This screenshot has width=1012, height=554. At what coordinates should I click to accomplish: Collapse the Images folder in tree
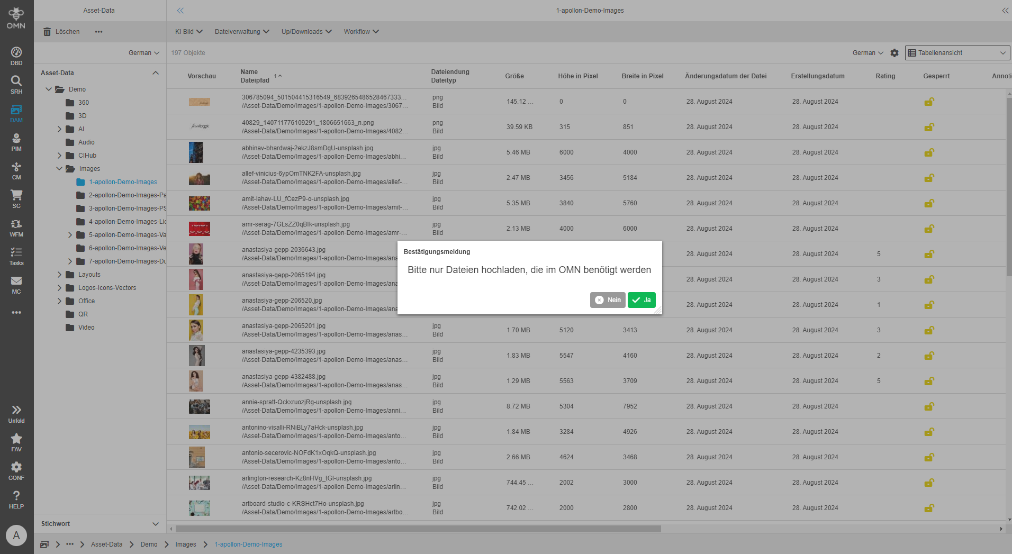(x=60, y=169)
